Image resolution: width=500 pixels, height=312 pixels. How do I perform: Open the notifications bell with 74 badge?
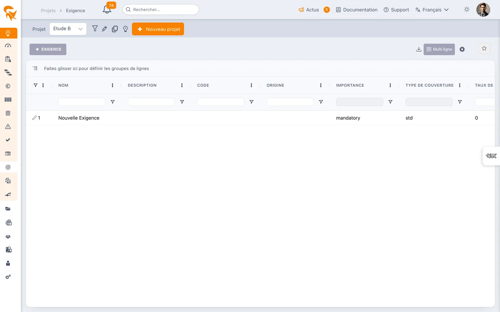[x=107, y=9]
